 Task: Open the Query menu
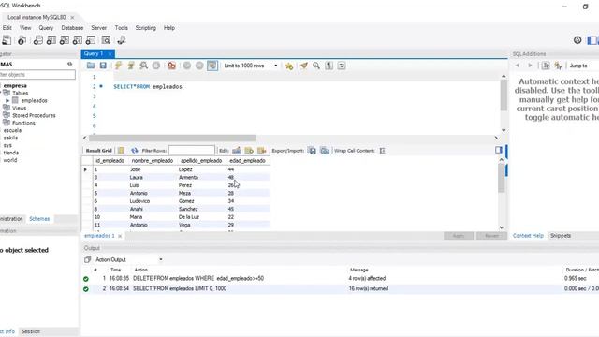[46, 28]
